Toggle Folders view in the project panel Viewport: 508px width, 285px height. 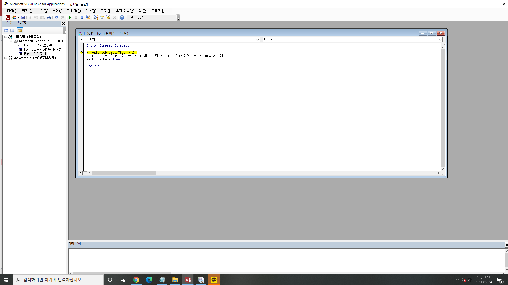coord(20,30)
